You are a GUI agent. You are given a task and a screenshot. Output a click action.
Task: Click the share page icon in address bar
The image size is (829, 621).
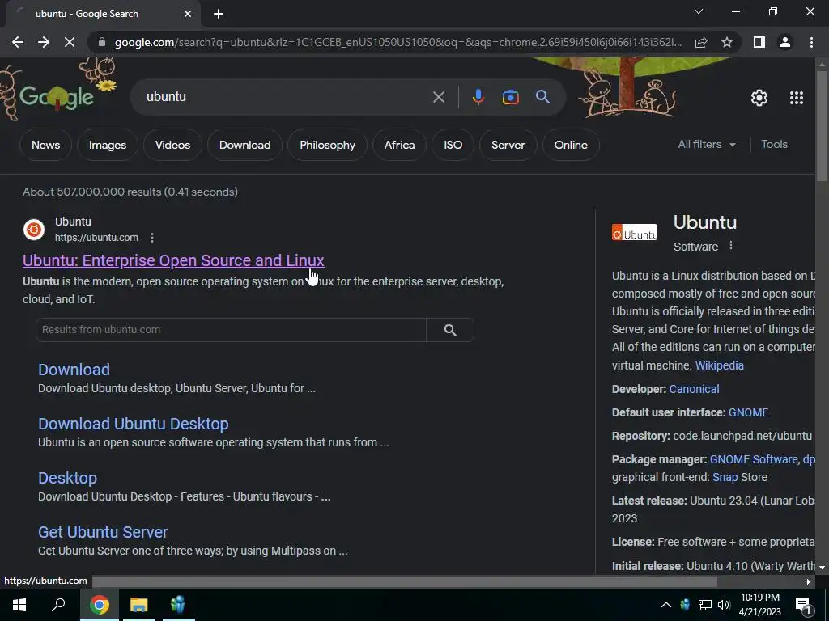click(701, 42)
